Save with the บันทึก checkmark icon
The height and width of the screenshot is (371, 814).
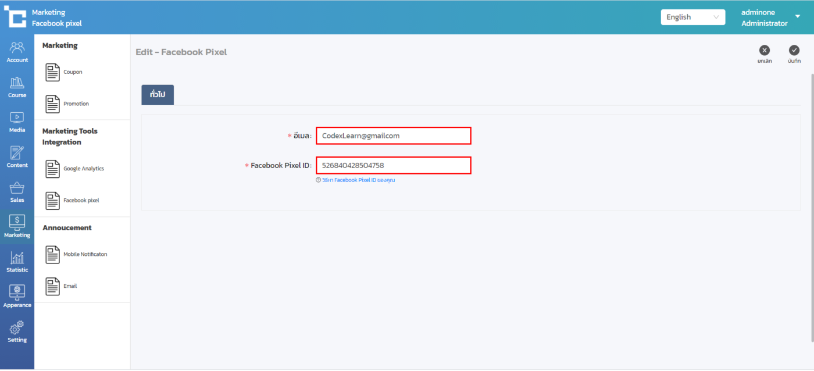pyautogui.click(x=794, y=51)
